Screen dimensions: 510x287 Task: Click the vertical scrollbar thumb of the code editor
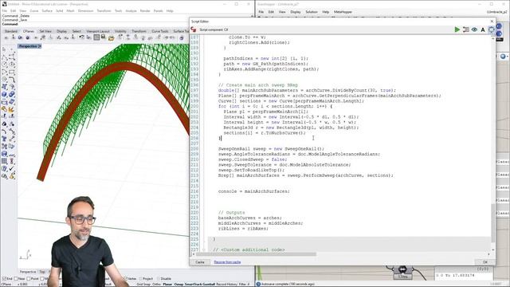493,223
